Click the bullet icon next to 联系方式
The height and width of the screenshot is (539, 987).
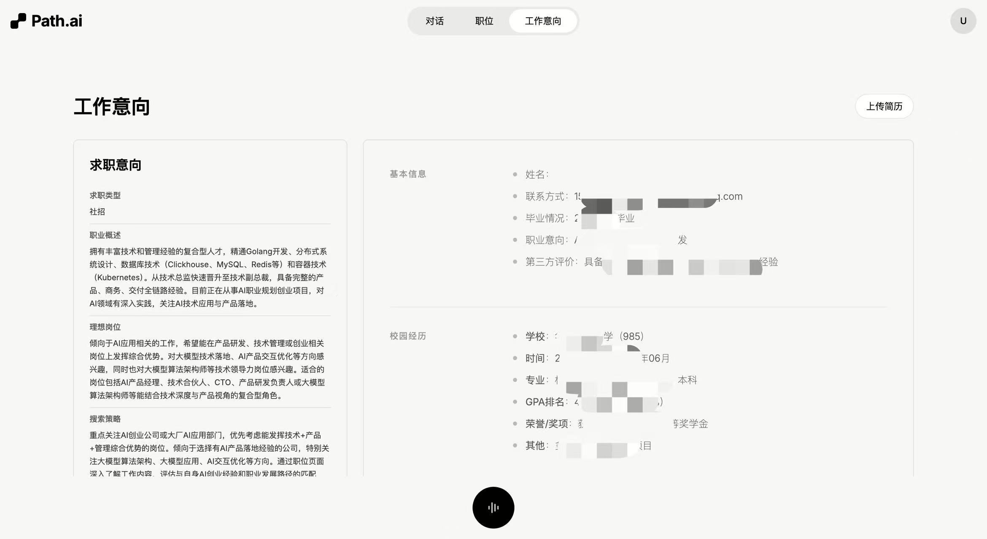(x=515, y=196)
